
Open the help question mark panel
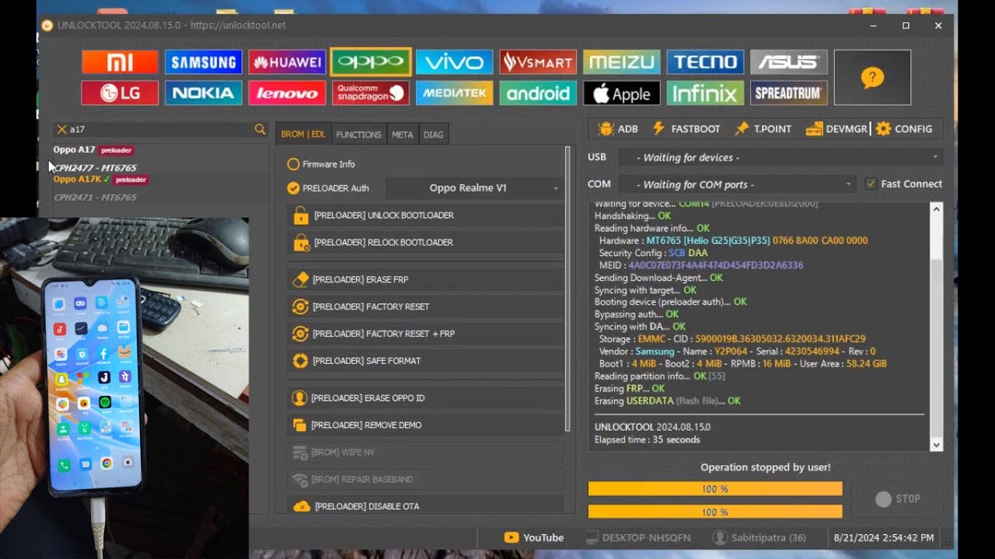[x=872, y=78]
